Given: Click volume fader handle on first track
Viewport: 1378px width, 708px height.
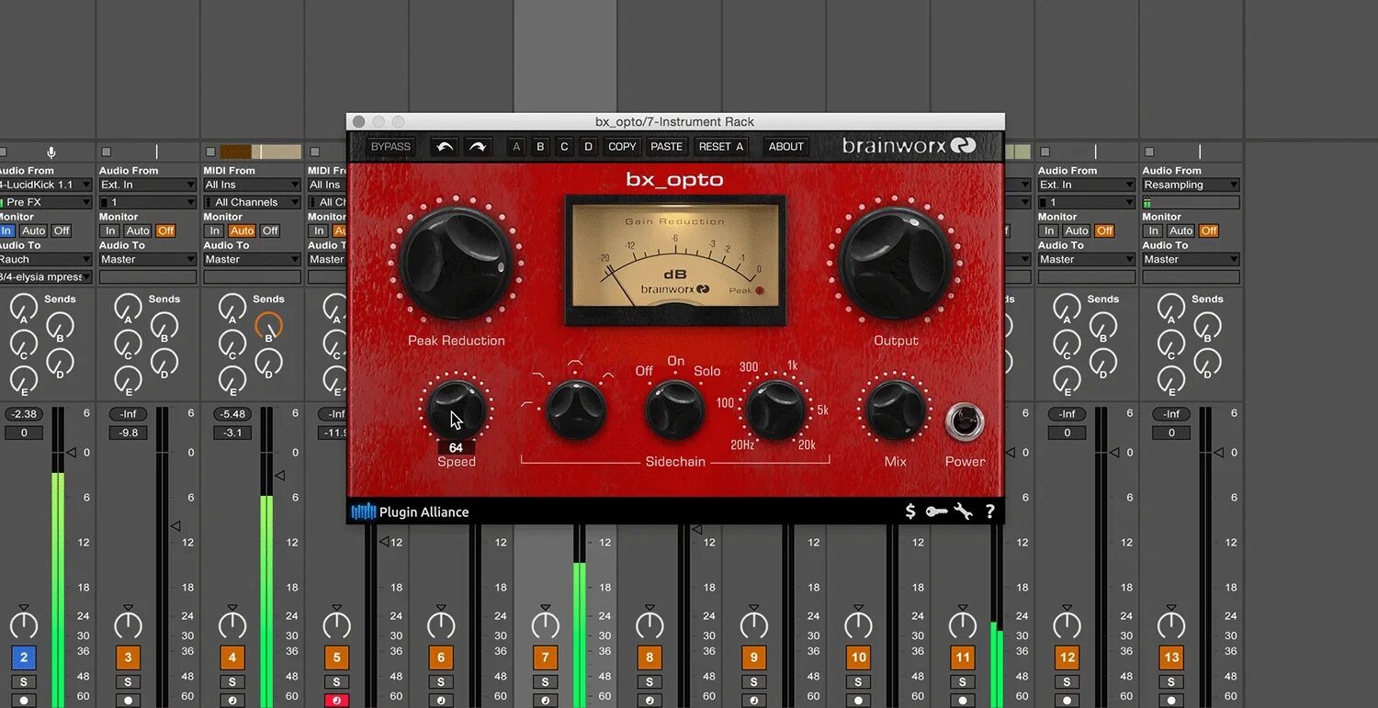Looking at the screenshot, I should click(x=71, y=452).
